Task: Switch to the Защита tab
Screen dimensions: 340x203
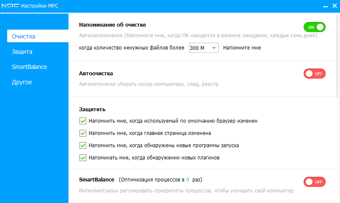Action: click(x=22, y=52)
